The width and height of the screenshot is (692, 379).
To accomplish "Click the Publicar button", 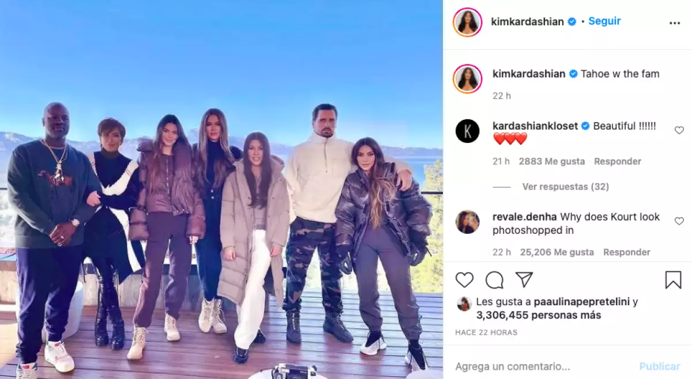I will pyautogui.click(x=660, y=366).
